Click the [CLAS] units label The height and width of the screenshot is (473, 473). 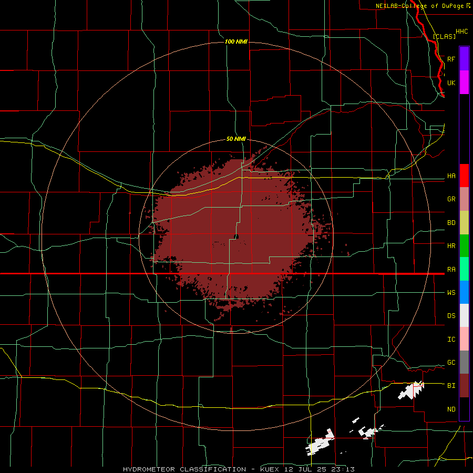[x=444, y=36]
